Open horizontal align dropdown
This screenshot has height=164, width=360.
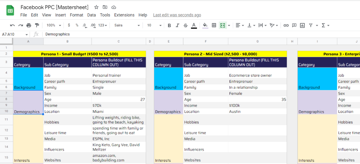tap(240, 25)
